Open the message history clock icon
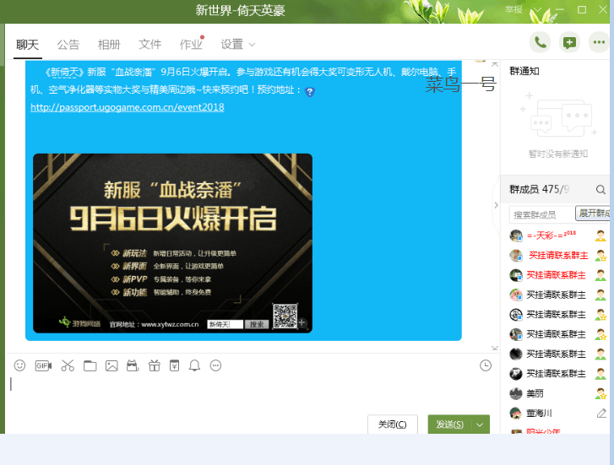The image size is (614, 465). coord(485,365)
